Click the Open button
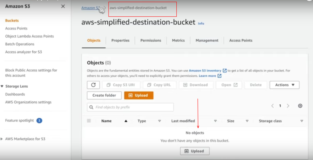 (x=229, y=85)
